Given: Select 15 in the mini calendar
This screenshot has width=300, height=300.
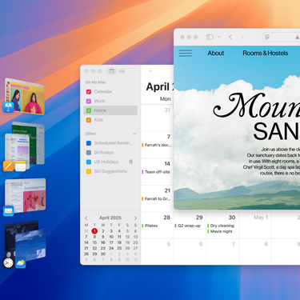Looking at the screenshot, I should tap(94, 242).
